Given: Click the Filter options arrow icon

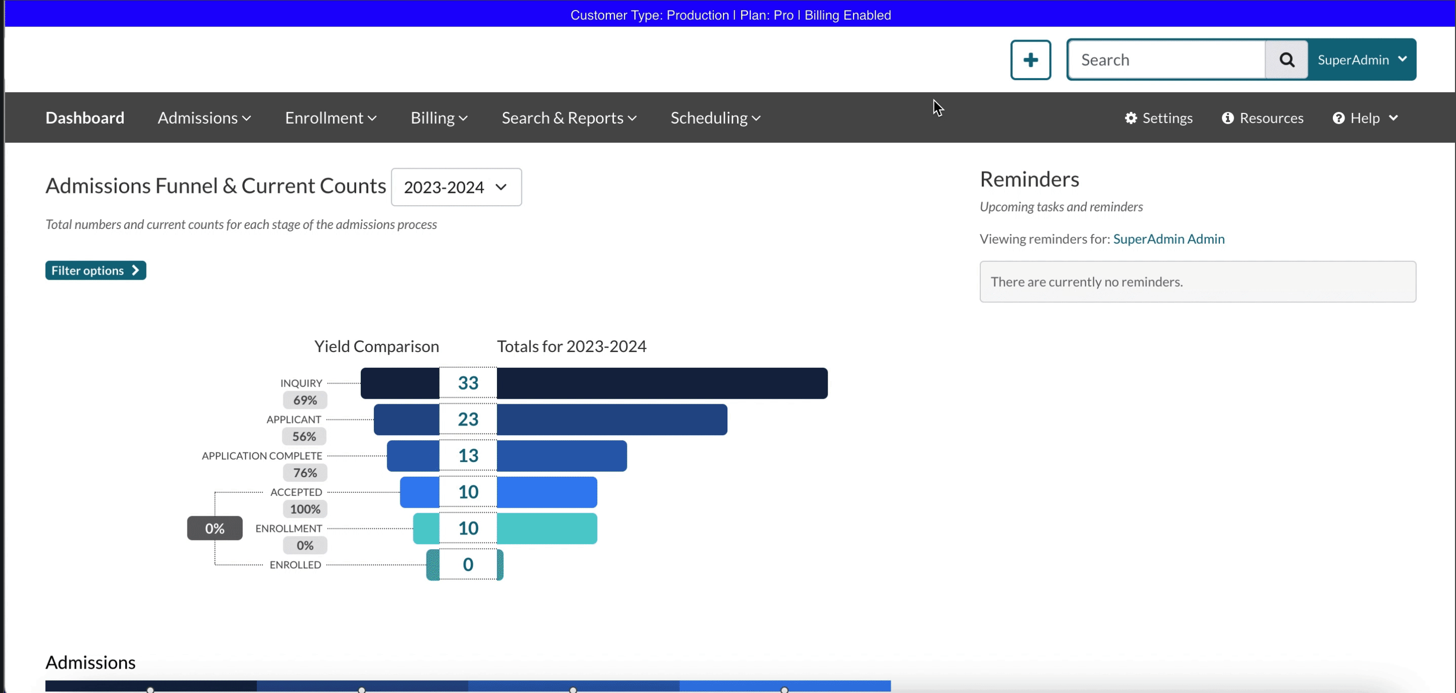Looking at the screenshot, I should [136, 270].
